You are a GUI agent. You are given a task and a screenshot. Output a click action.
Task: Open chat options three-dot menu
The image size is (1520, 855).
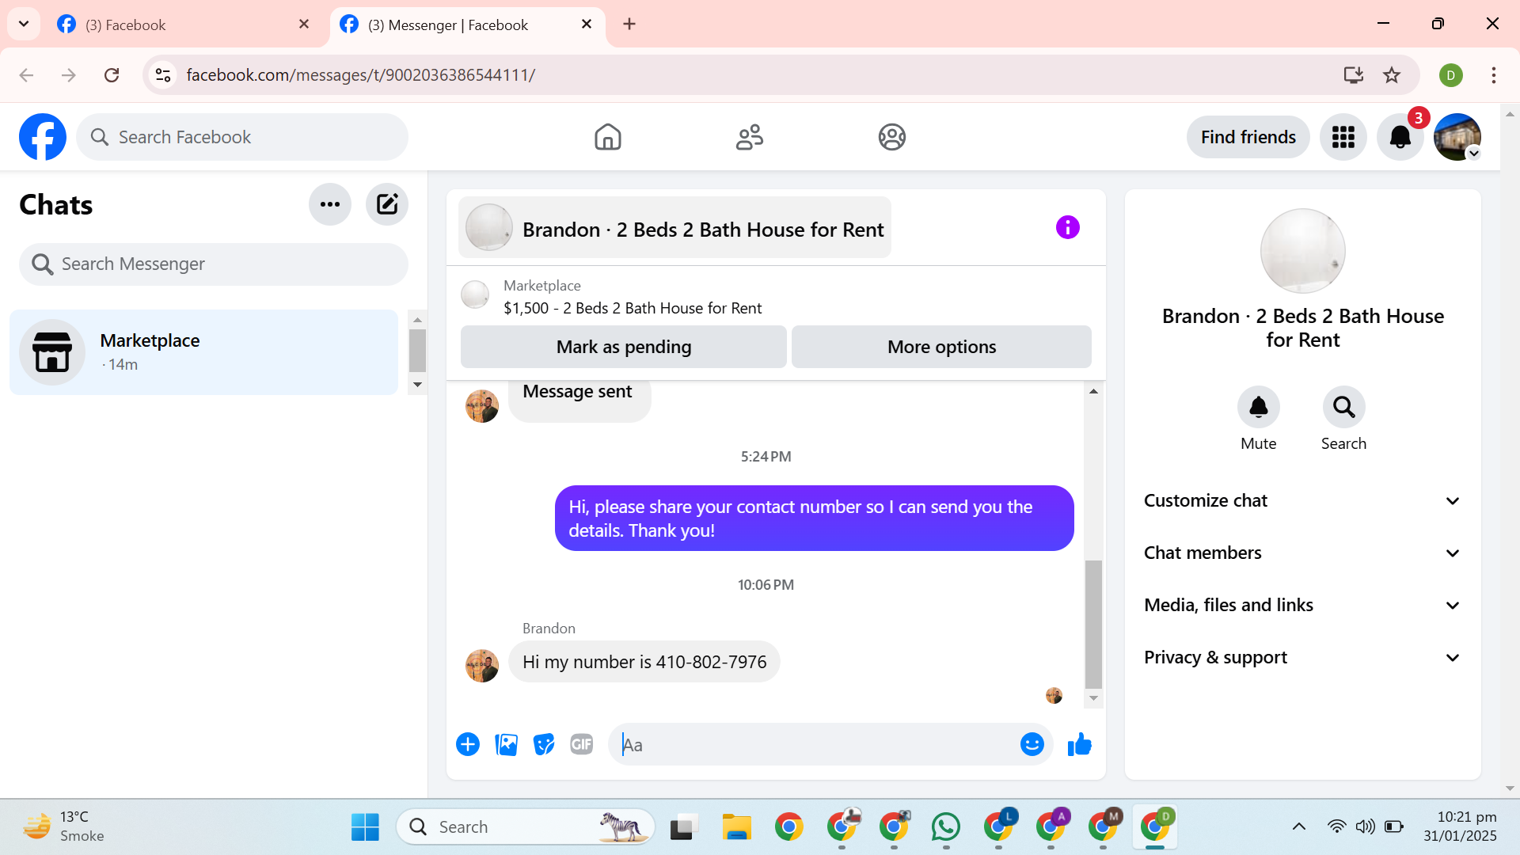(330, 204)
